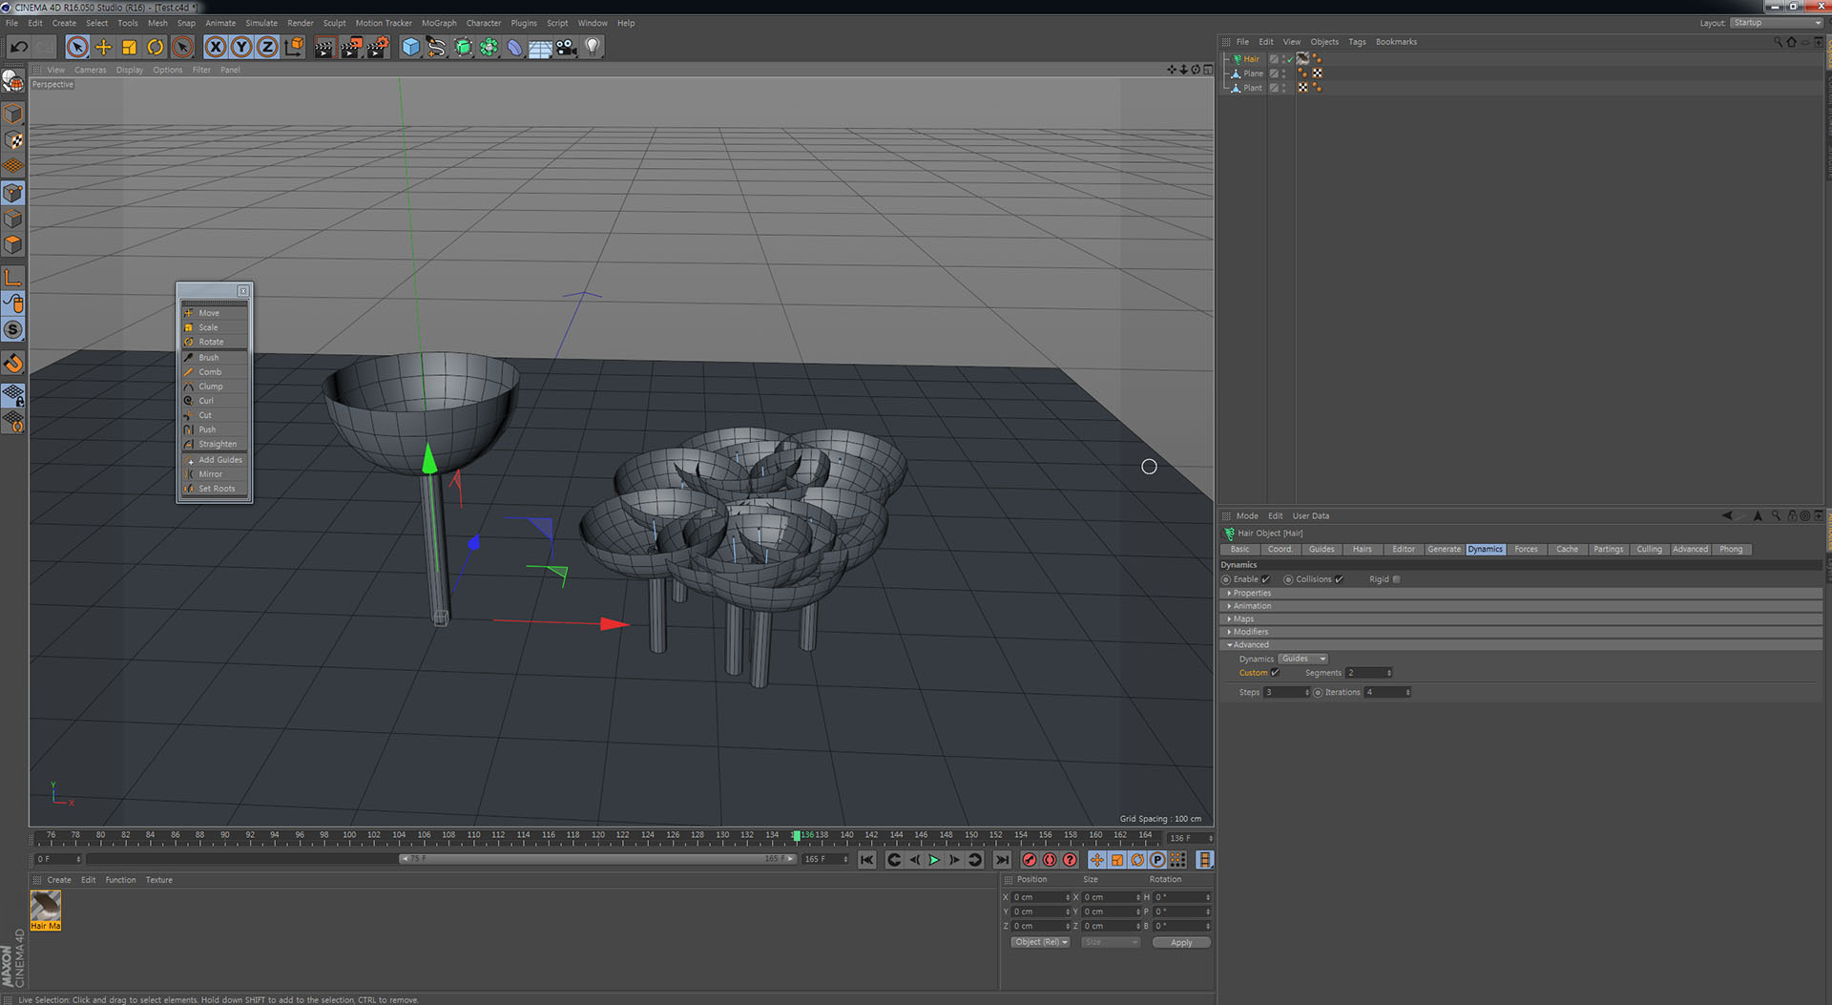
Task: Open the Layout Startup dropdown
Action: pos(1777,23)
